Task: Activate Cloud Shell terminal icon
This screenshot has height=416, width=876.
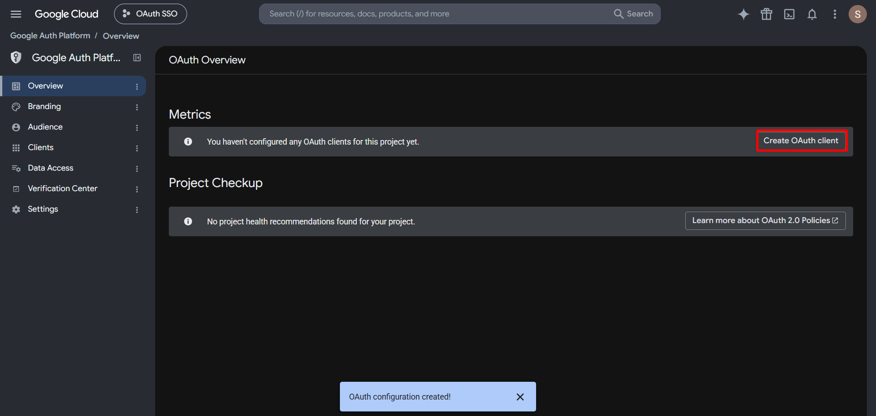Action: (x=789, y=14)
